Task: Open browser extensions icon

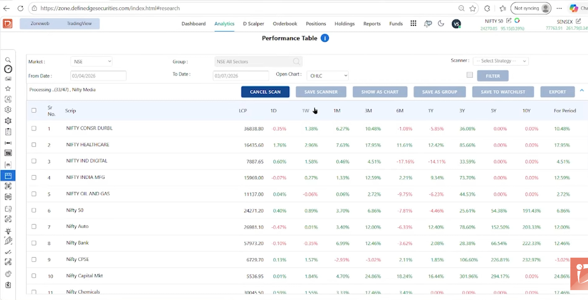Action: point(487,8)
